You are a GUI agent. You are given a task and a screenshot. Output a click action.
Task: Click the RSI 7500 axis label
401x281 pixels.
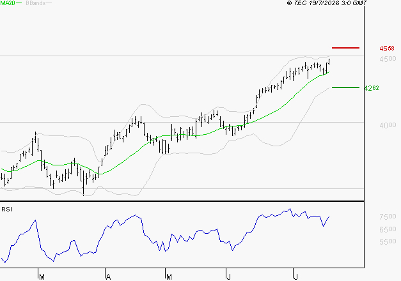pos(388,216)
